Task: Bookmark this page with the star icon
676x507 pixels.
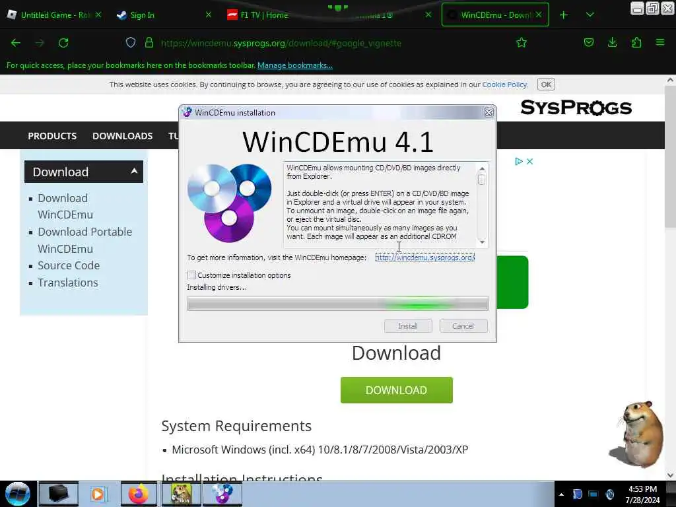Action: click(x=522, y=42)
